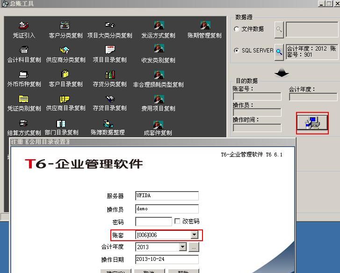Click the 操作时间 field under 目的数据
The image size is (340, 273).
click(x=257, y=128)
